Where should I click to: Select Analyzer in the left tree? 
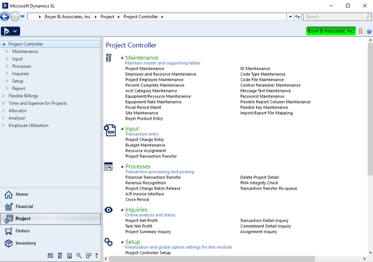[17, 118]
